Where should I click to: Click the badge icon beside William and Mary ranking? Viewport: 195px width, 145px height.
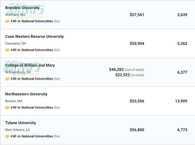(7, 79)
